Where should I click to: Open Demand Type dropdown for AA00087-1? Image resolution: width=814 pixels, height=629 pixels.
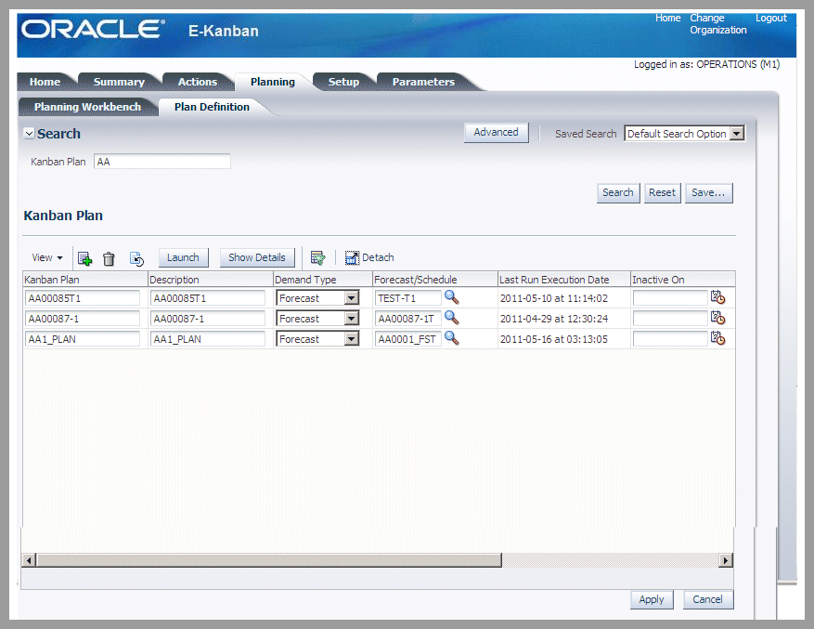coord(352,319)
